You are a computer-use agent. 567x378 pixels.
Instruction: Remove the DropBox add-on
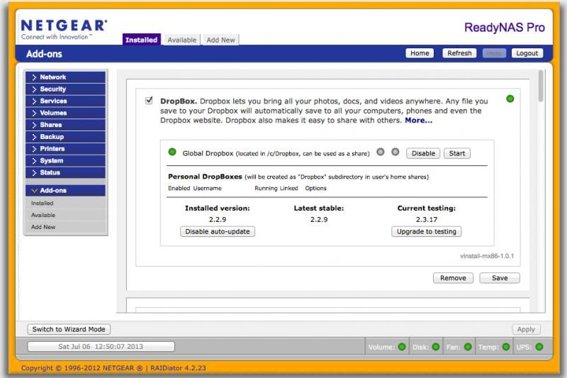coord(453,278)
